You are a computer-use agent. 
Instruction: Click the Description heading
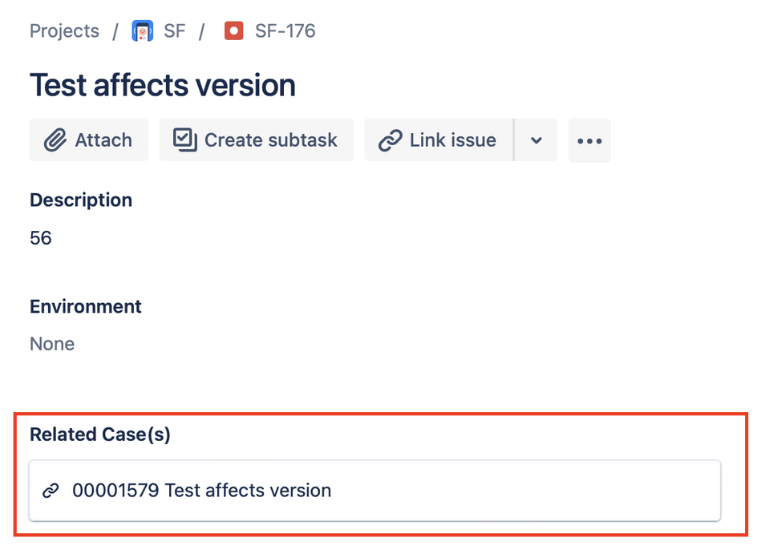(81, 200)
